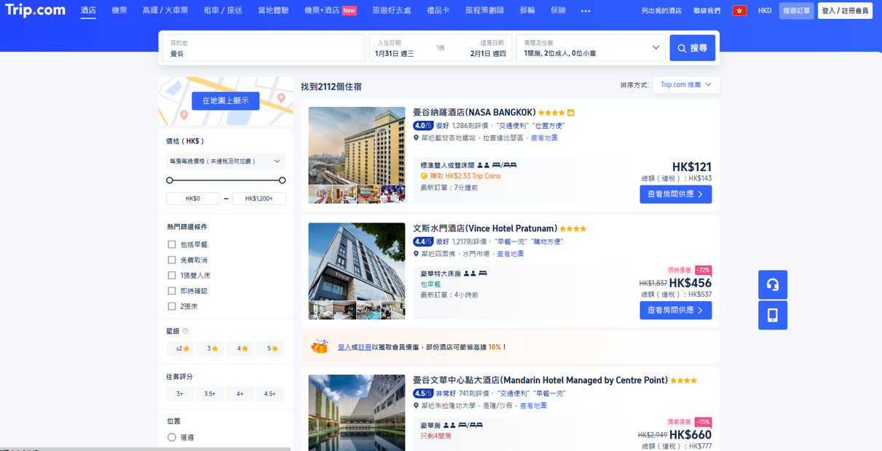Select the 2張床 checkbox
The height and width of the screenshot is (451, 882).
pos(172,306)
